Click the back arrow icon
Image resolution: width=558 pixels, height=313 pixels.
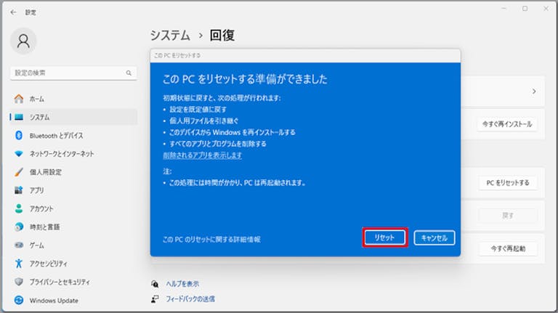tap(14, 12)
